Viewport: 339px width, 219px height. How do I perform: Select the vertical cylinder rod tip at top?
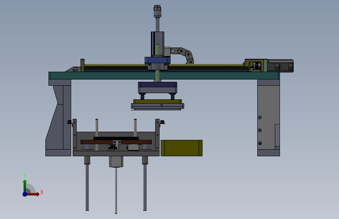pos(158,11)
